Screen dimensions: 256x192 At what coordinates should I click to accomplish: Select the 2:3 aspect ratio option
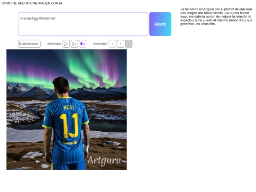[x=74, y=44]
